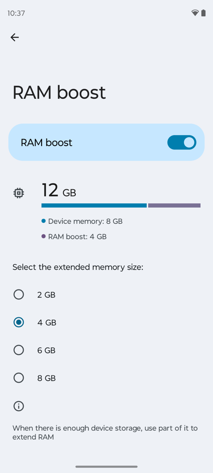The width and height of the screenshot is (213, 473).
Task: Tap the clock in the status bar
Action: pos(16,13)
